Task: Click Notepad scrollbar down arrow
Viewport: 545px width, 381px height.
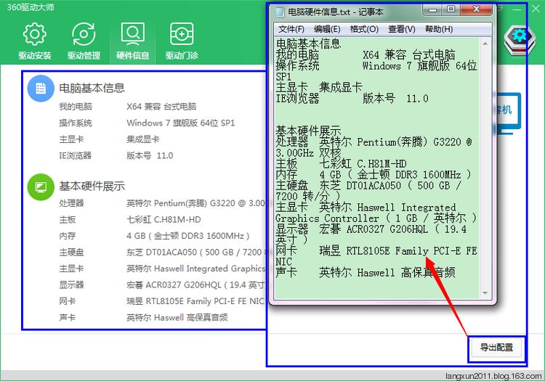Action: pyautogui.click(x=485, y=293)
